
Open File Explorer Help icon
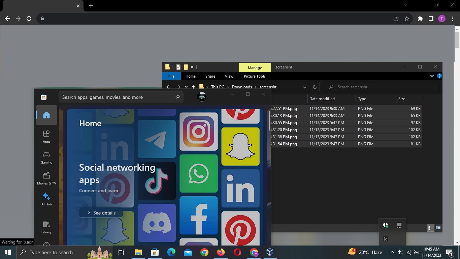pos(439,76)
